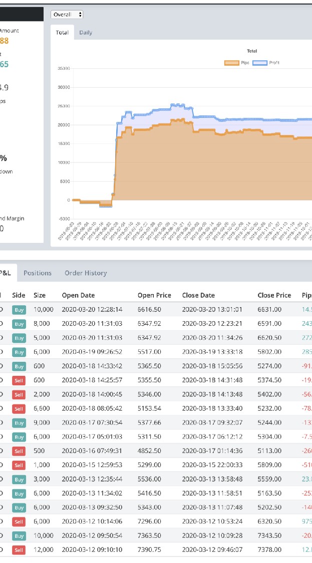Click Sell badge on 2020-03-12 09:10:10 trade
The height and width of the screenshot is (563, 312).
[x=19, y=550]
